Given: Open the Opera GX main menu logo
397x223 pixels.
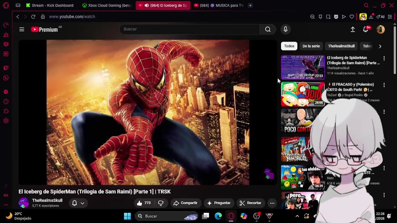Looking at the screenshot, I should point(6,5).
